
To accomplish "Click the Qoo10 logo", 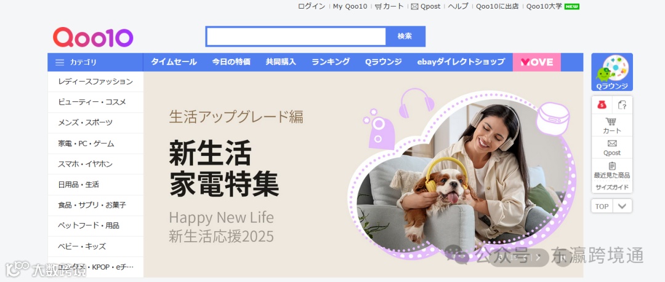I will click(x=93, y=37).
